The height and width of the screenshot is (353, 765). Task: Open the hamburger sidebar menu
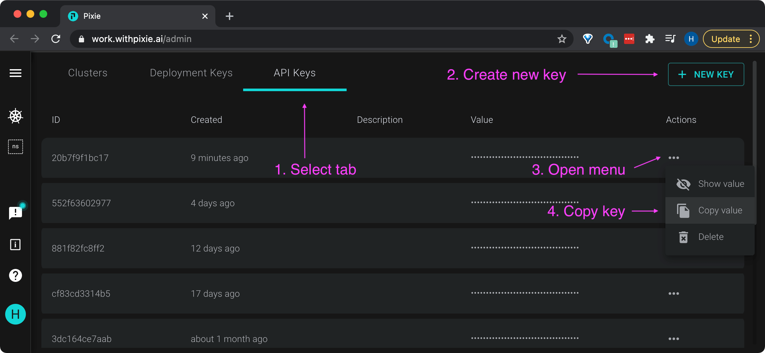click(x=15, y=73)
